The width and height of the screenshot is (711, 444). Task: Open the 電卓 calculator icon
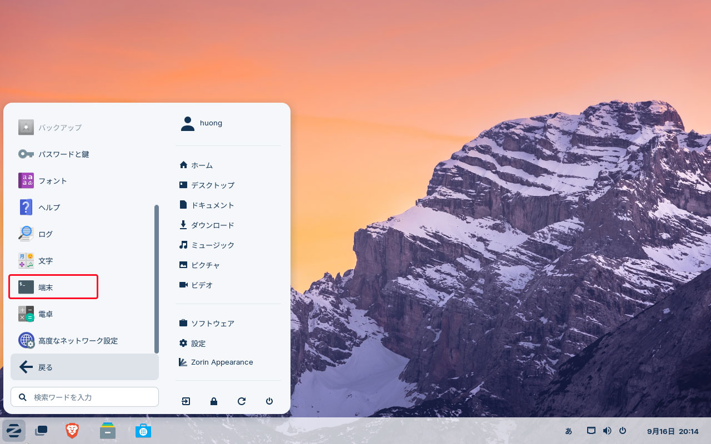(x=26, y=314)
